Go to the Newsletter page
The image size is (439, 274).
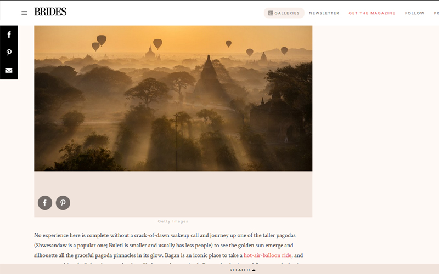tap(324, 13)
